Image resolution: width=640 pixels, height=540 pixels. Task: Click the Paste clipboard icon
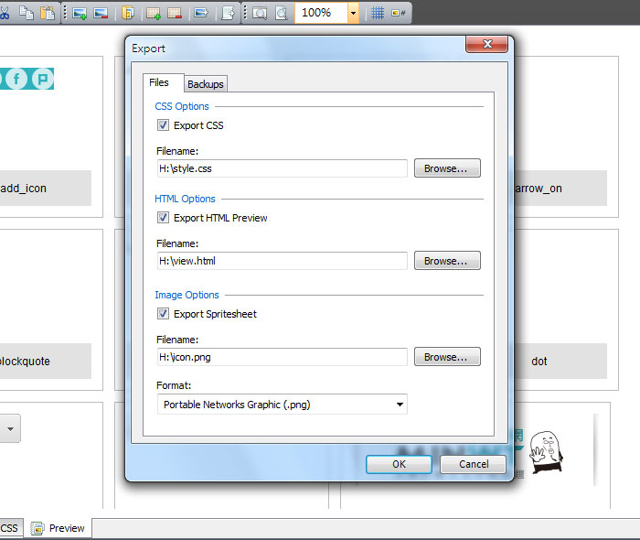[x=48, y=13]
